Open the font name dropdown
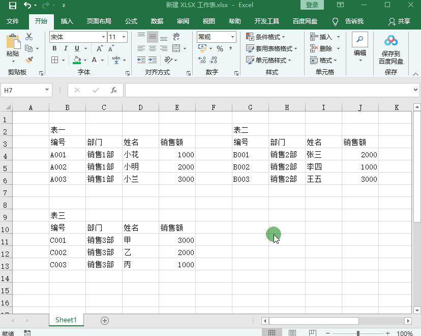 point(103,37)
